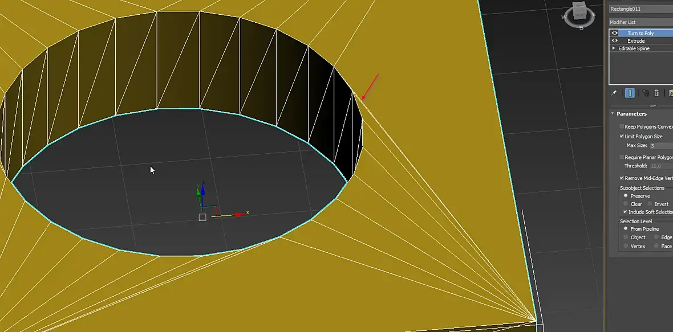Collapse the Parameters rollout

613,113
